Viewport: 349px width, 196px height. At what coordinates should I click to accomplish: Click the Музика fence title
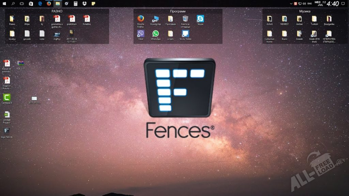305,11
